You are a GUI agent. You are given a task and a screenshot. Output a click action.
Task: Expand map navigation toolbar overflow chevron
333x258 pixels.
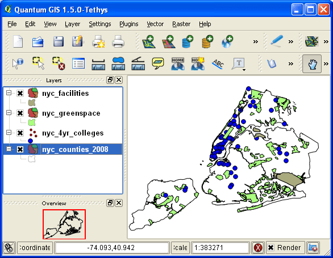pyautogui.click(x=326, y=64)
